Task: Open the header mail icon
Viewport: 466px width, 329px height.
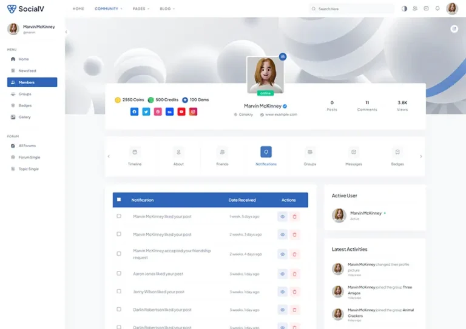Action: click(x=426, y=8)
